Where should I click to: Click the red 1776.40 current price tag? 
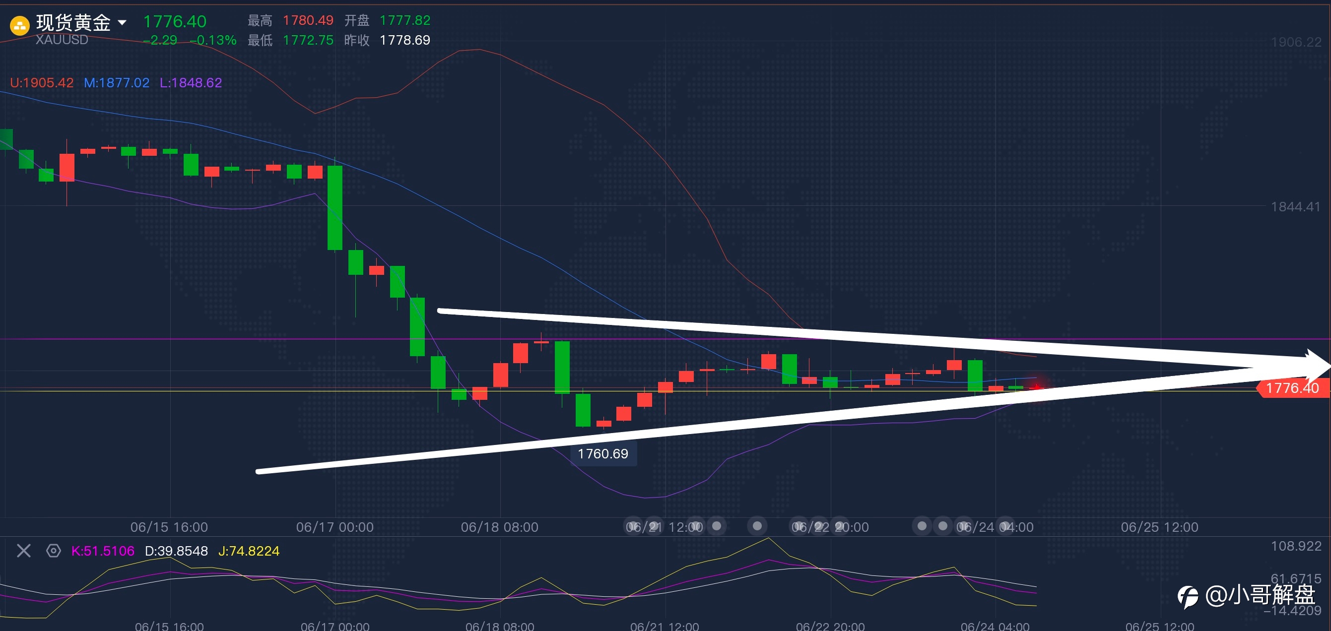click(1293, 388)
